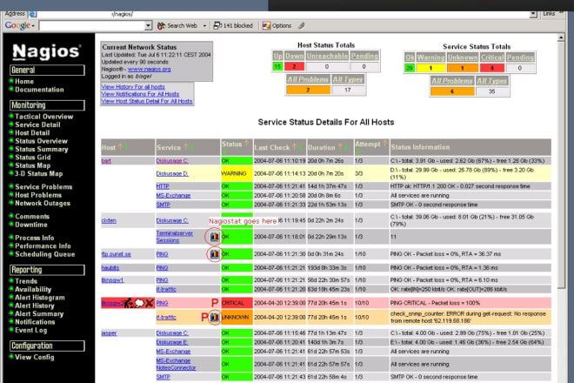Open Host Detail in the Monitoring menu

click(x=32, y=132)
